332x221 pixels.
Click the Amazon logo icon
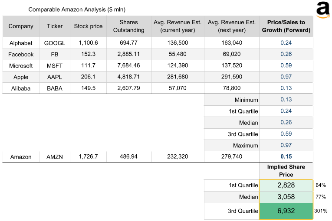tap(322, 10)
